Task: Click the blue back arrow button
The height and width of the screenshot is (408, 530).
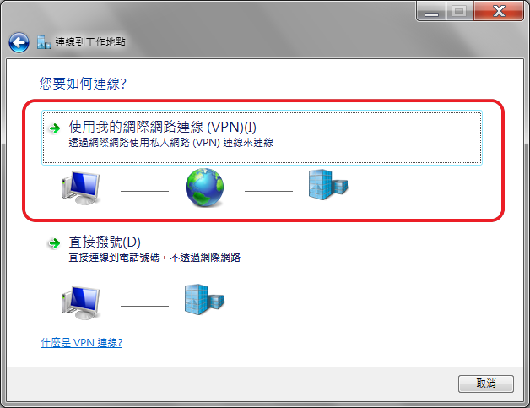Action: [19, 42]
